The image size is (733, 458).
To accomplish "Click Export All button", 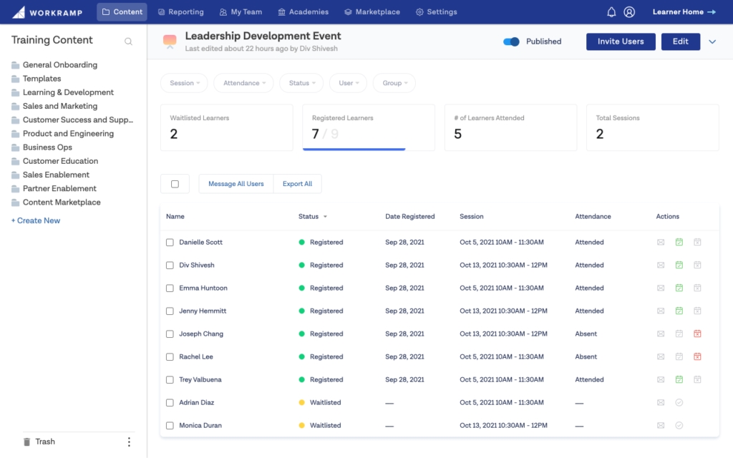I will [x=297, y=184].
